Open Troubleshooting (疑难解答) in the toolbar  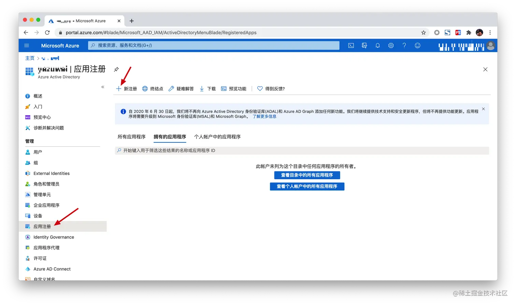181,89
